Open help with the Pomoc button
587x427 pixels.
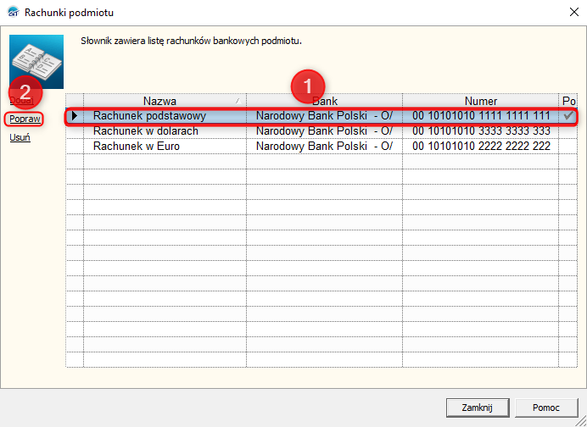(545, 407)
